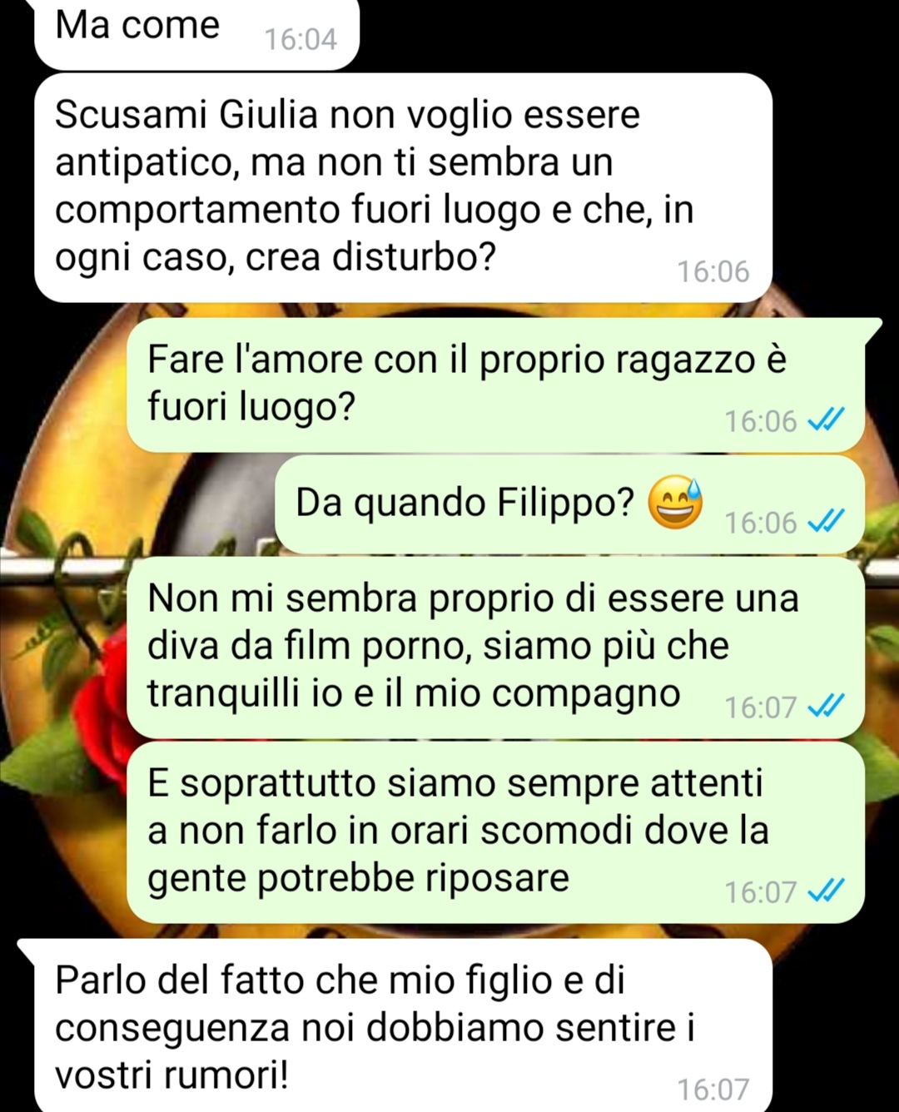Tap the "Fare l'amore con il proprio ragazzo" message
Screen dimensions: 899x1112
pos(496,385)
